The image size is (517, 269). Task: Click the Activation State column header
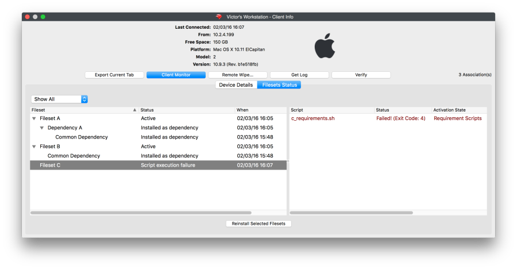coord(459,110)
